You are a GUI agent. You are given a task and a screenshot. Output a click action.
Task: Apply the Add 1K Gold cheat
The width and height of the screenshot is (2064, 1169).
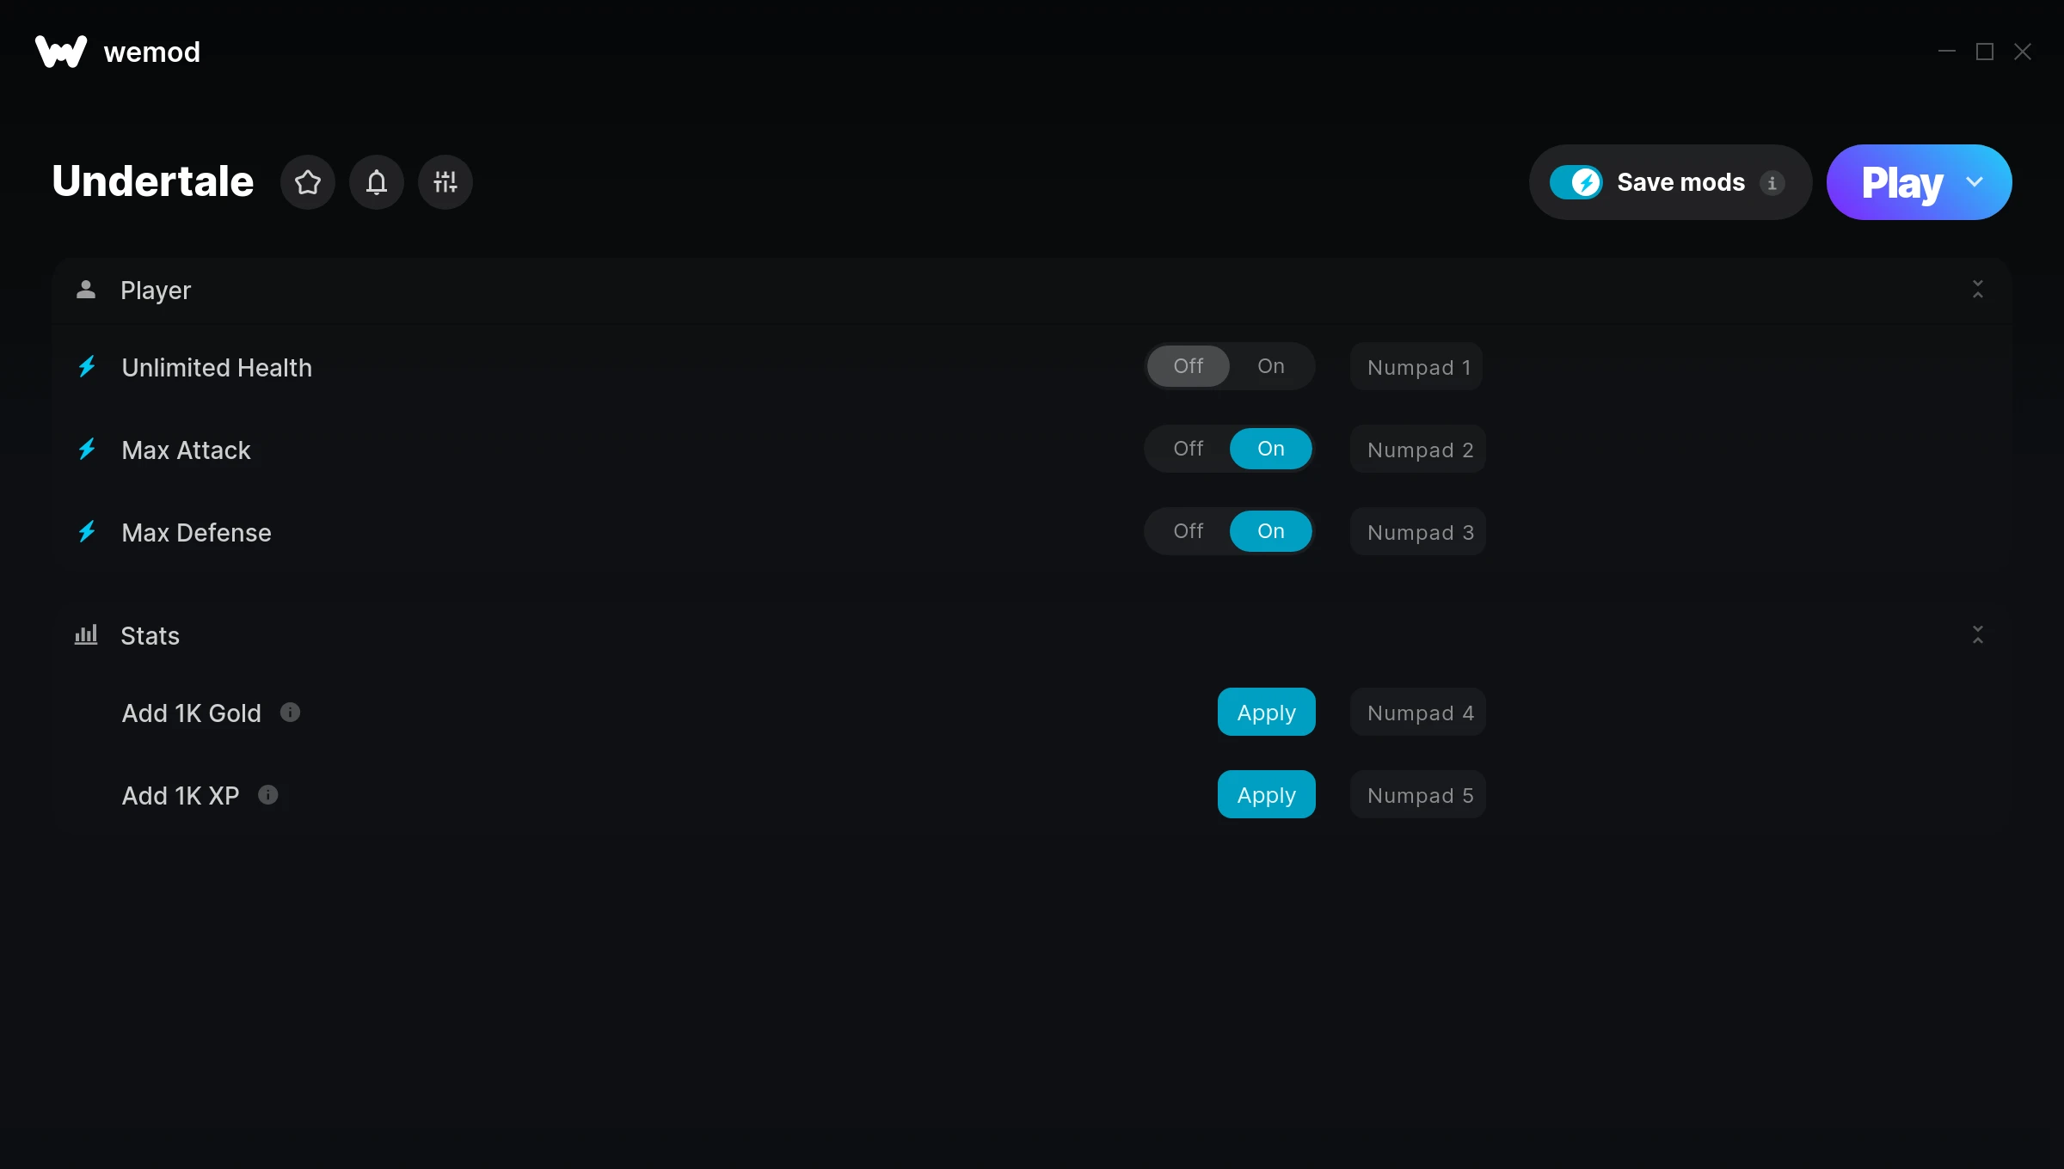coord(1266,713)
